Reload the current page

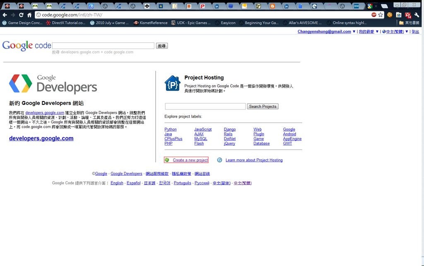[x=21, y=15]
